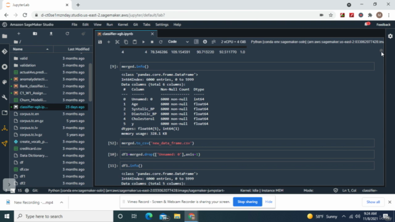Refresh the file list
The width and height of the screenshot is (395, 222).
(67, 33)
